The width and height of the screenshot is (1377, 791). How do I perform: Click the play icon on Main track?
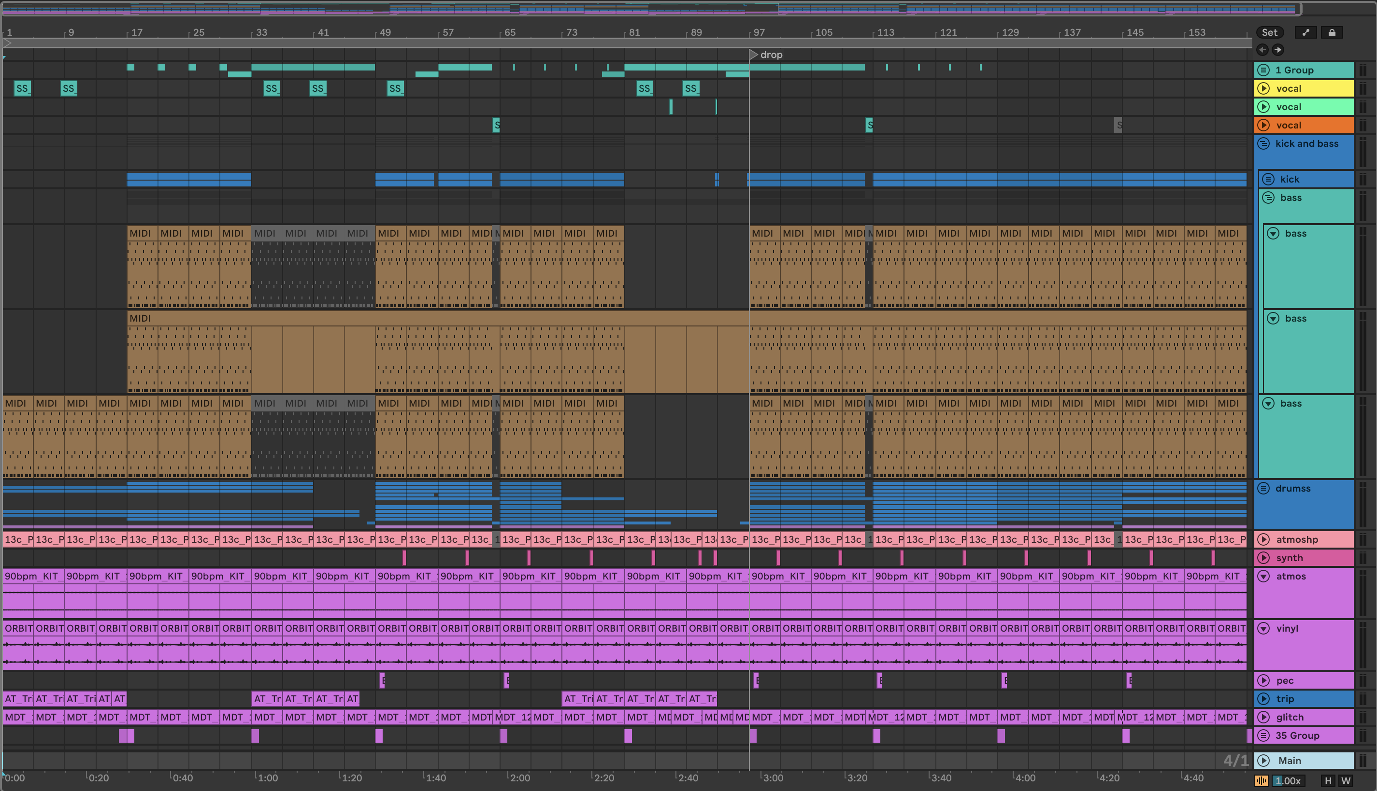(x=1263, y=761)
